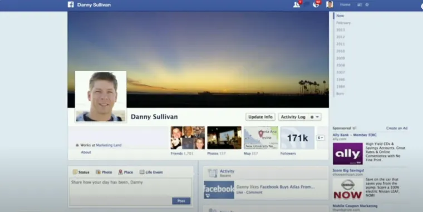Open the messages icon in top bar
The image size is (423, 212).
[x=306, y=4]
